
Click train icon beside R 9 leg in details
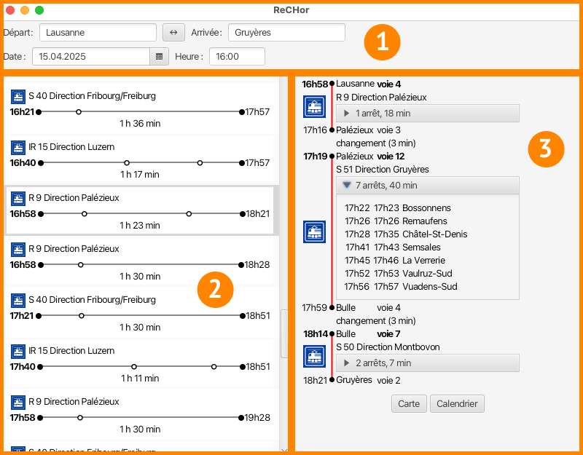[x=314, y=106]
